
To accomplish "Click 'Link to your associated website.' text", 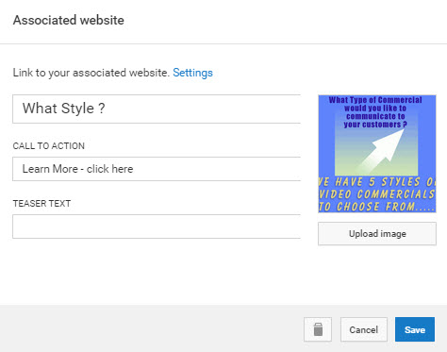I will coord(91,73).
